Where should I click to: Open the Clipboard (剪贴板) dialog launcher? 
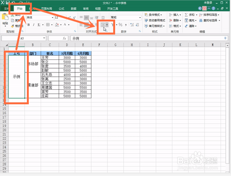(23, 31)
